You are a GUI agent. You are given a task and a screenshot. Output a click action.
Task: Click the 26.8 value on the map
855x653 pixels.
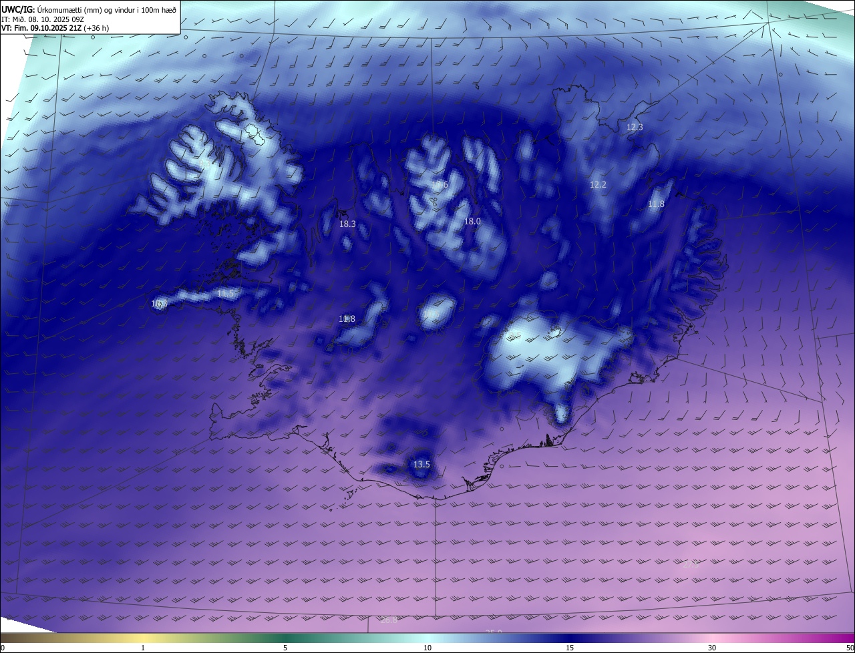389,620
